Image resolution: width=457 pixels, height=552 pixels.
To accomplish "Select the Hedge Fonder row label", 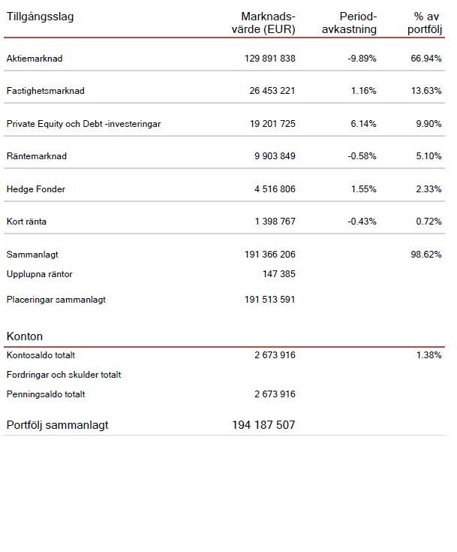I will [36, 189].
